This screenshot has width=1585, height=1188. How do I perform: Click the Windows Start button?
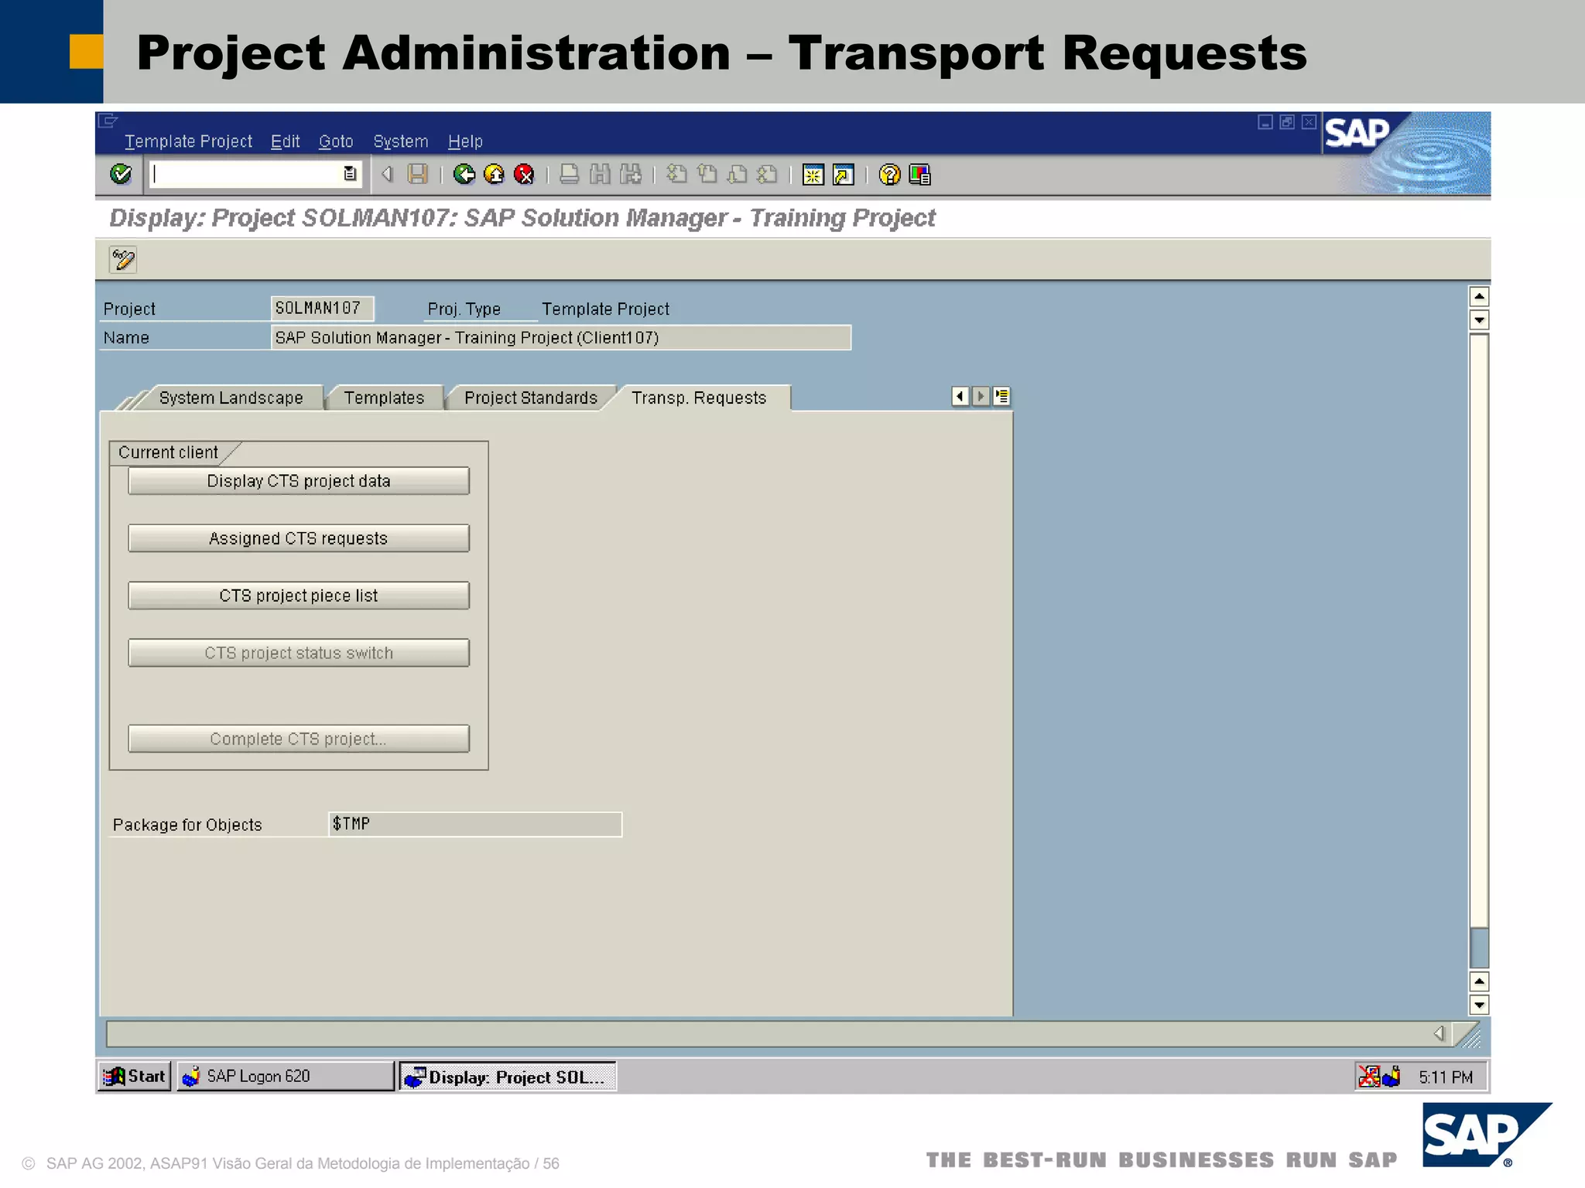click(x=135, y=1077)
